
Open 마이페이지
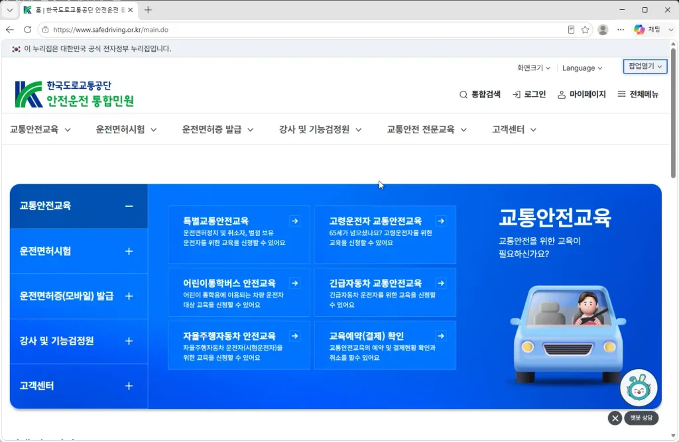pos(582,94)
